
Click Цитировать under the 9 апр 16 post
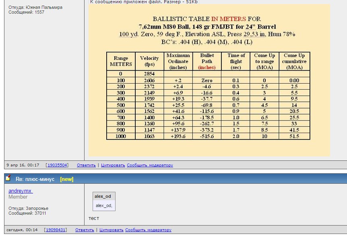pos(113,165)
